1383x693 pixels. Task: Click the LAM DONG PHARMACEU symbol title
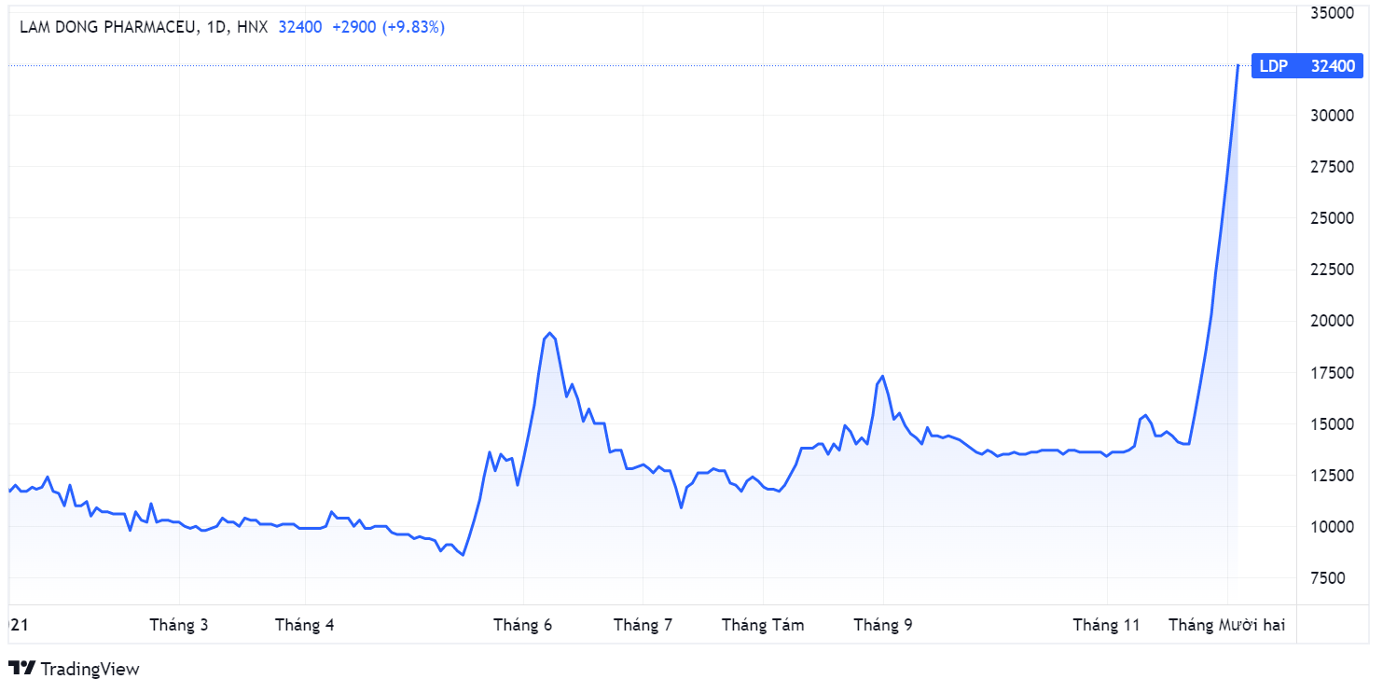pos(108,27)
